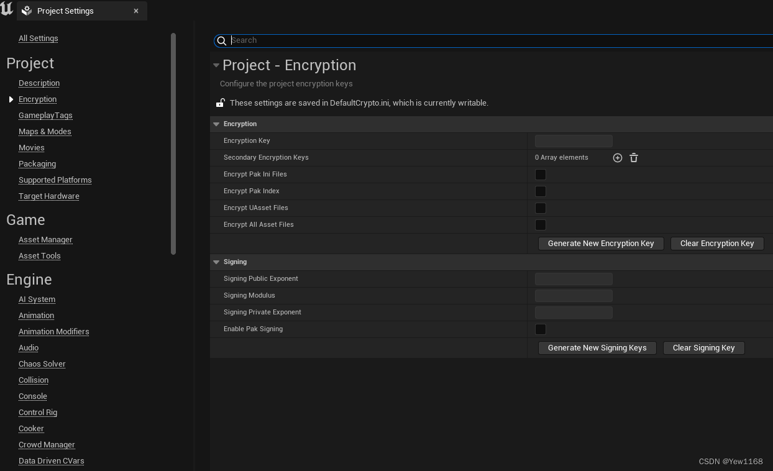
Task: Open the GameplayTags settings page
Action: tap(45, 116)
